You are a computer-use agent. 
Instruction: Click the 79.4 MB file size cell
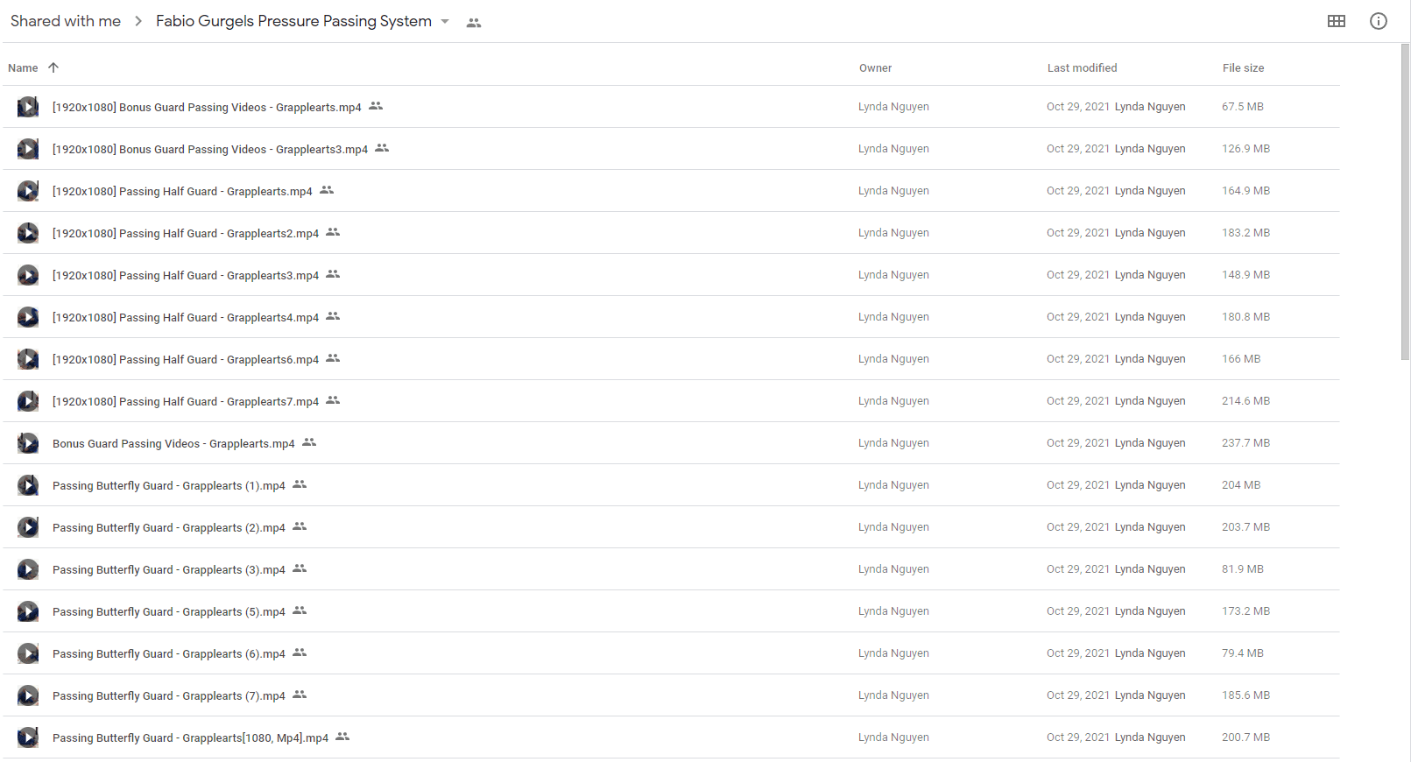(1243, 653)
